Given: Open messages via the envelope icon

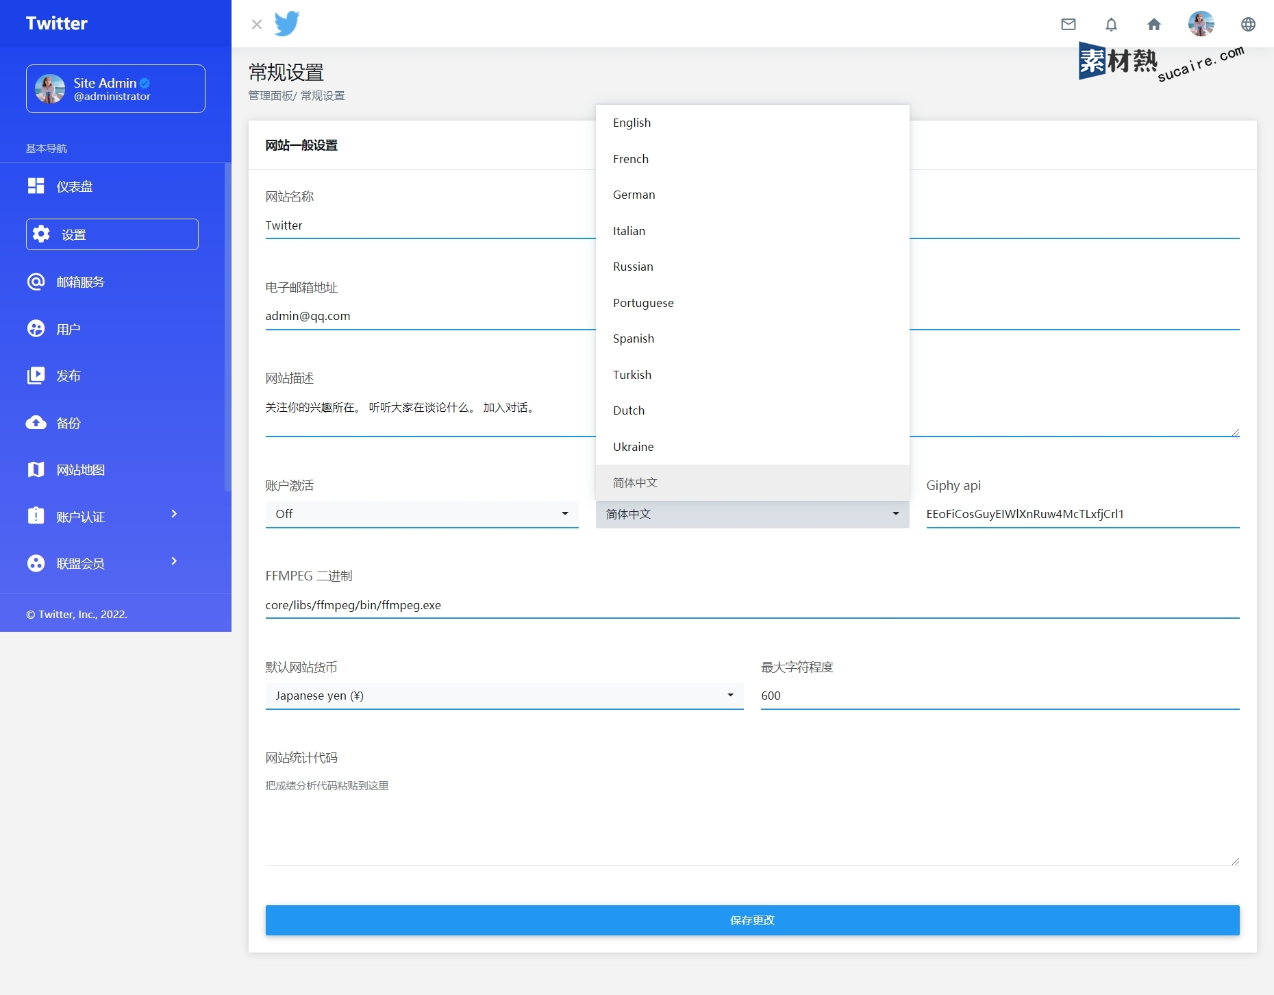Looking at the screenshot, I should click(1069, 25).
